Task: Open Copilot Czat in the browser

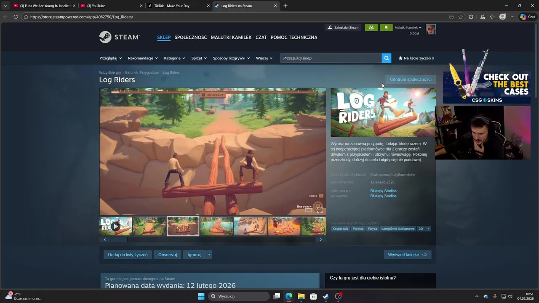Action: click(527, 17)
